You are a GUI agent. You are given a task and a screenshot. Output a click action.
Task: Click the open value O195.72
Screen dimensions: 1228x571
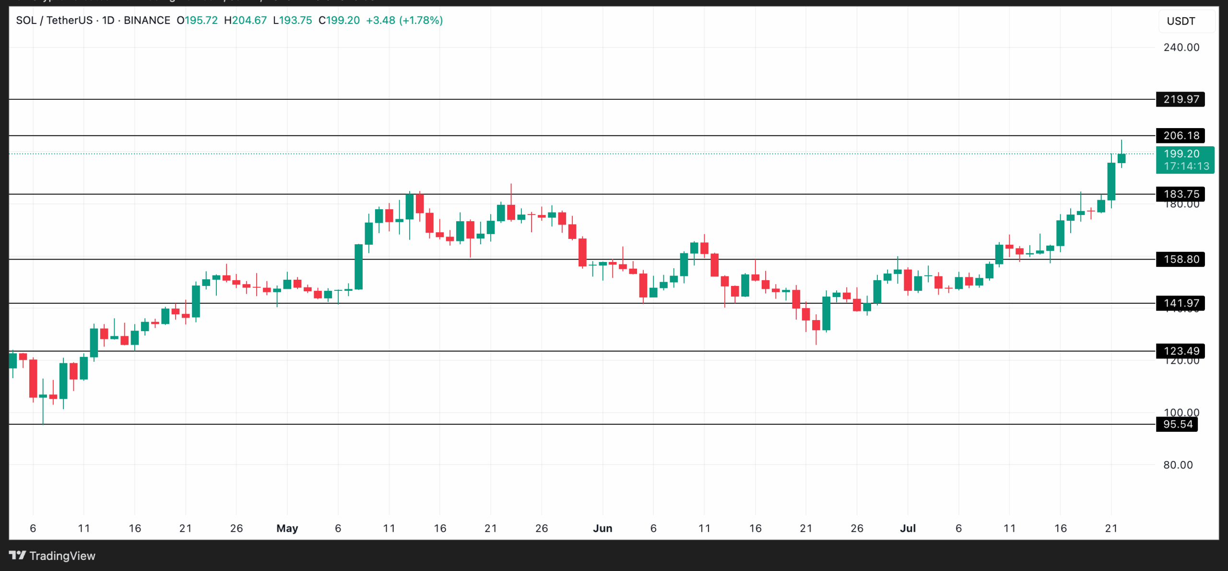pos(197,20)
